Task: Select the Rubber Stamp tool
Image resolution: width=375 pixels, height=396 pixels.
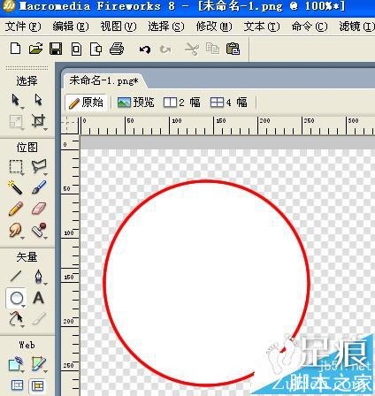Action: click(39, 230)
